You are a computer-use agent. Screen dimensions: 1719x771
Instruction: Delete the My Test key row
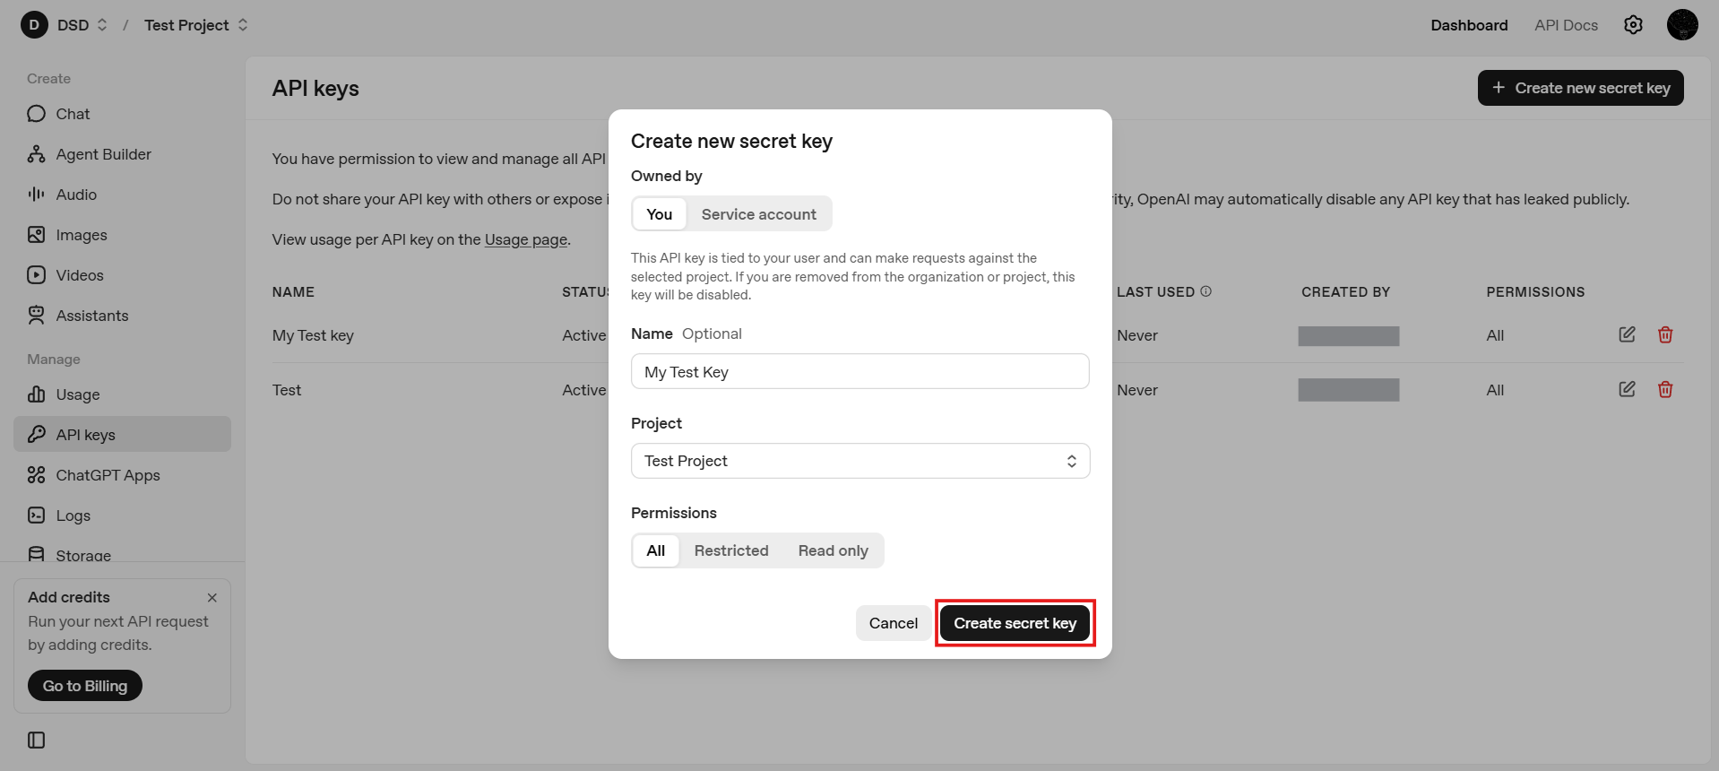pos(1665,334)
